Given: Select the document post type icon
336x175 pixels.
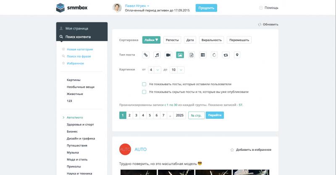Looking at the screenshot, I should [192, 55].
